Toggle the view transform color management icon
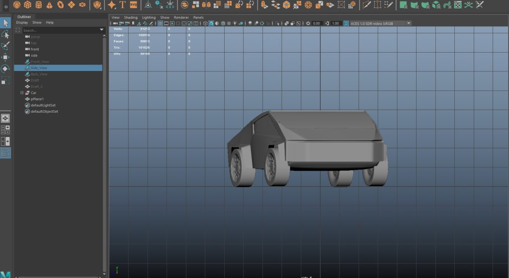The image size is (509, 278). (346, 23)
